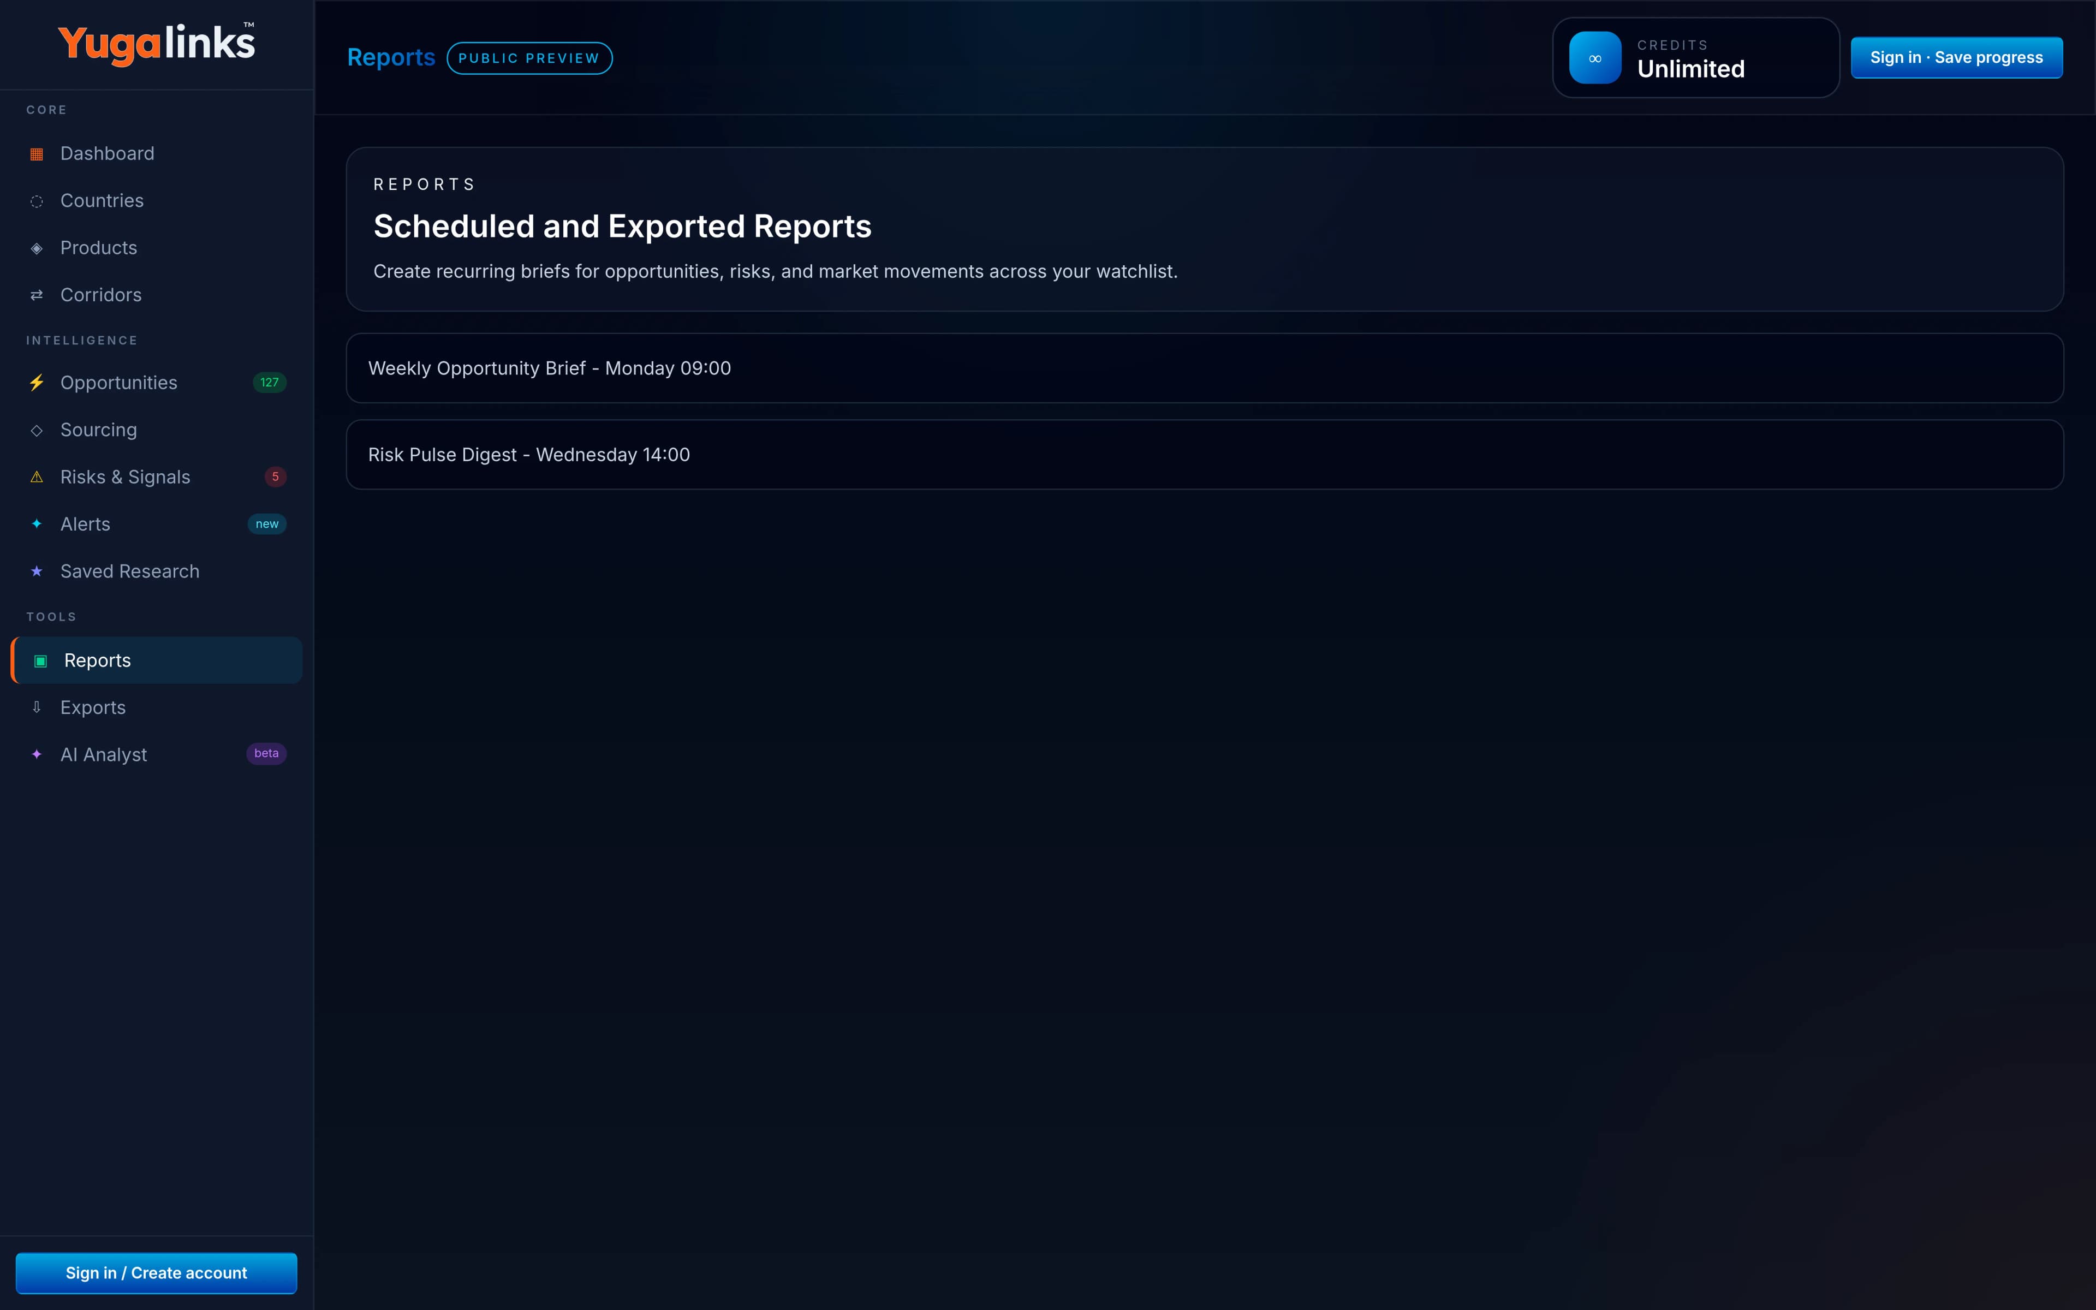Click the red 5 badge on Risks & Signals
Image resolution: width=2096 pixels, height=1310 pixels.
tap(276, 478)
